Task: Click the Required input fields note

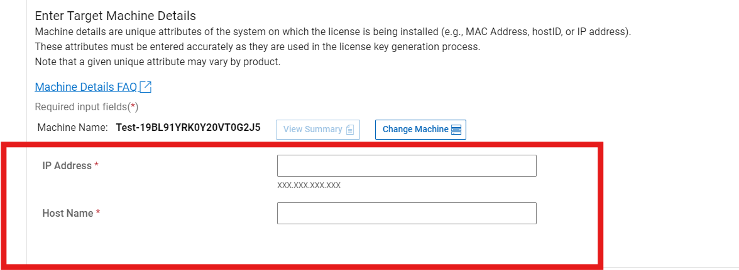Action: tap(86, 107)
